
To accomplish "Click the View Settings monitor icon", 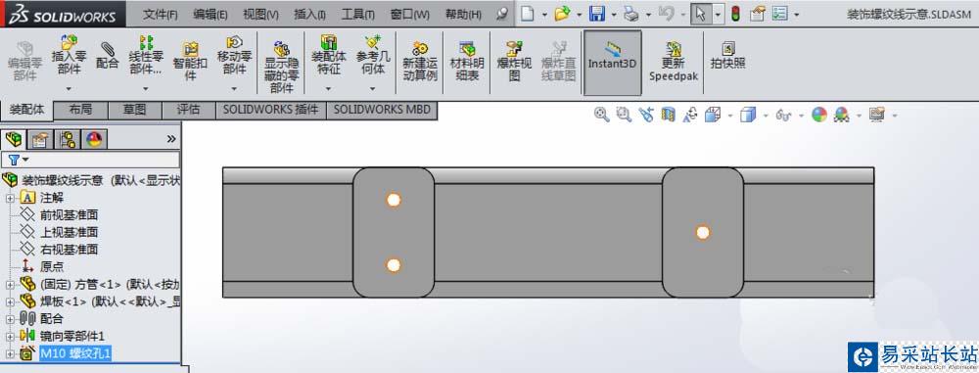I will point(877,115).
